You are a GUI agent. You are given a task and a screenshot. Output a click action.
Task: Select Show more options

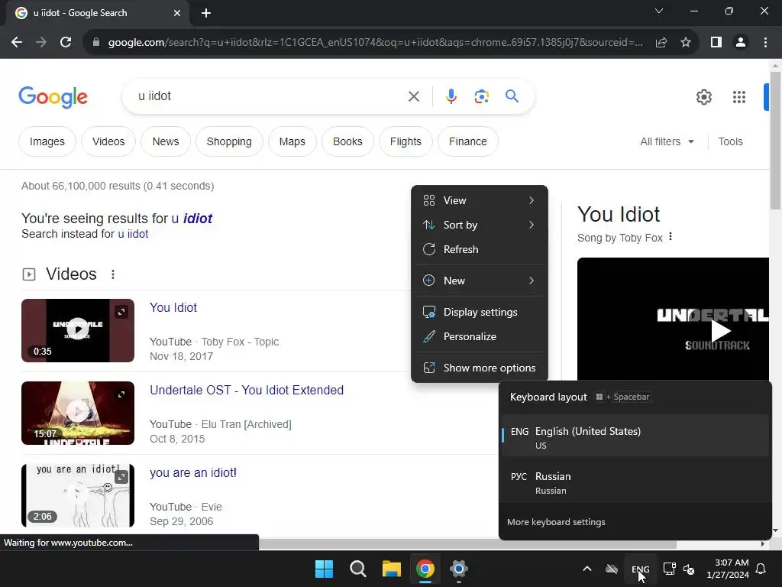[480, 368]
